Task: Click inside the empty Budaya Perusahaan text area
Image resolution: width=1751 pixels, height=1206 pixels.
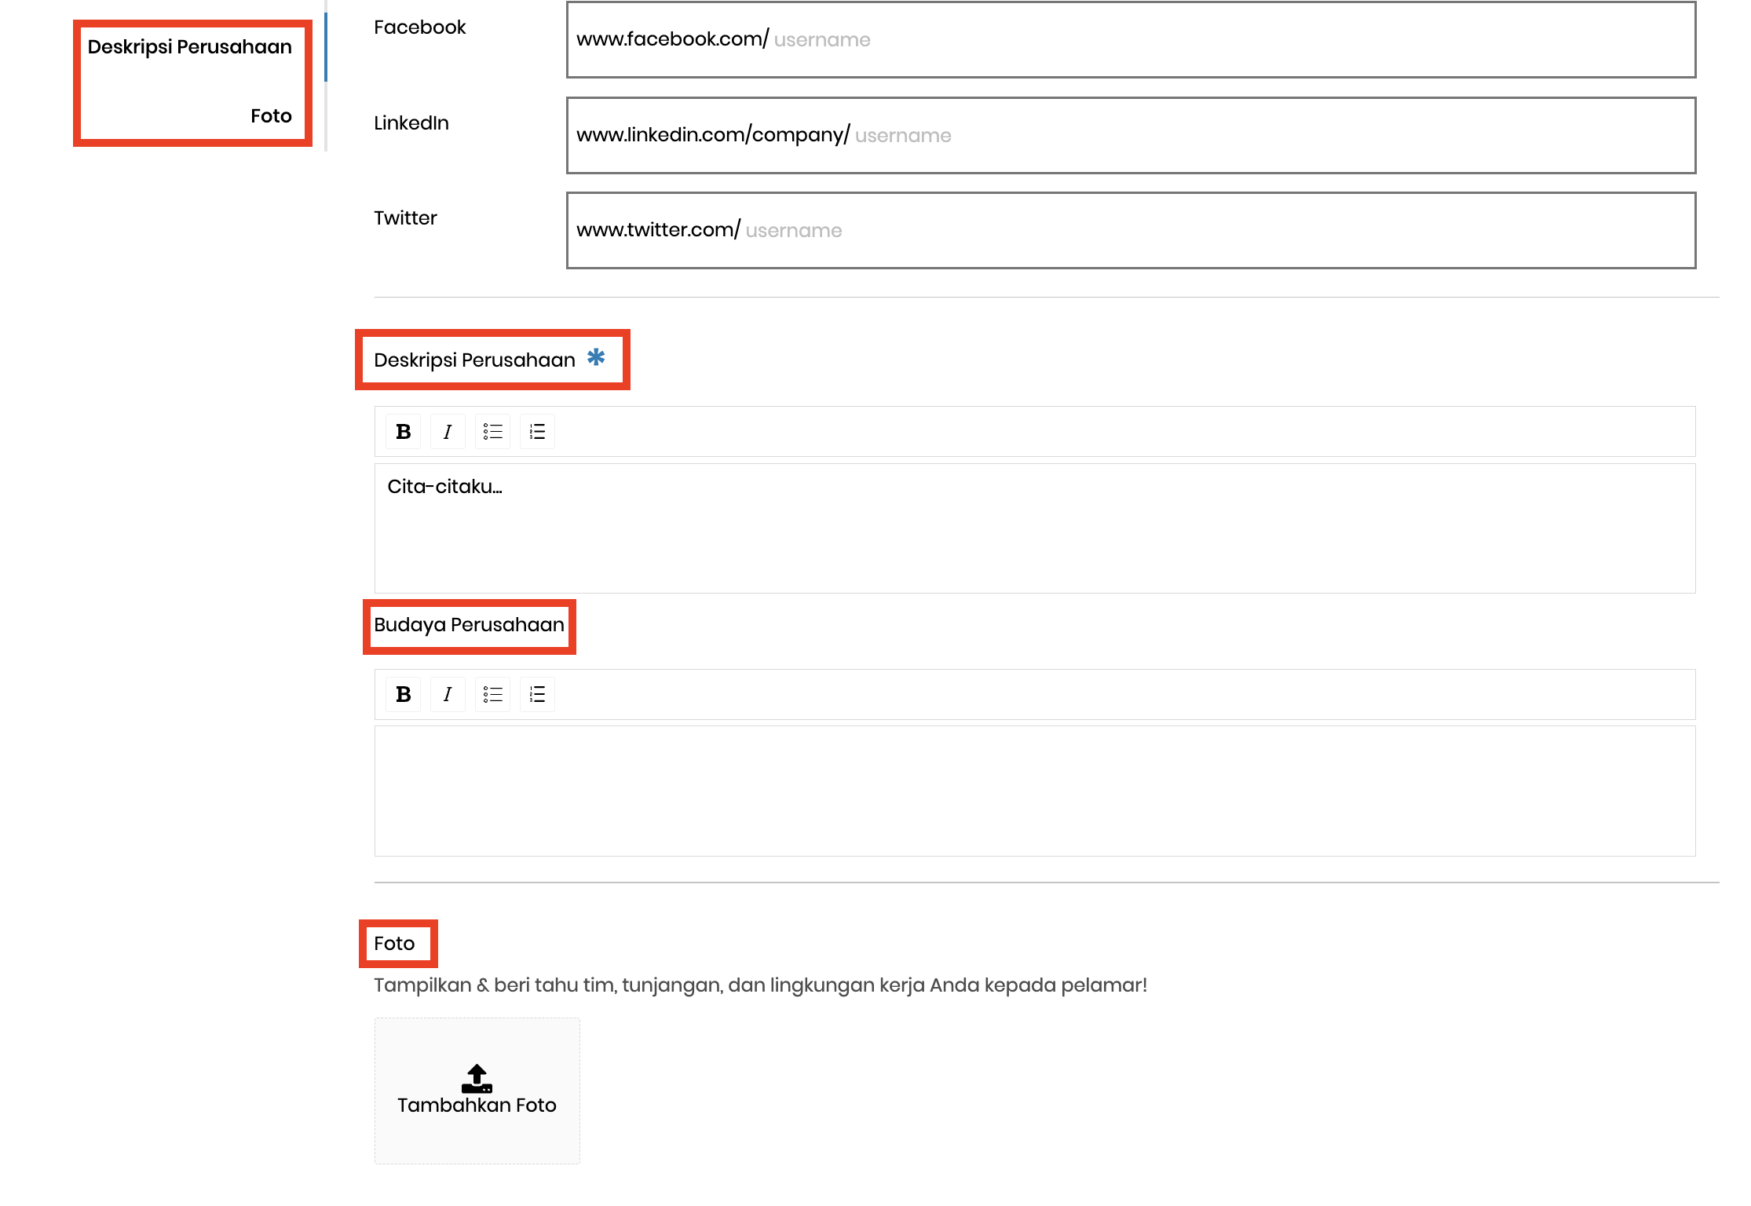Action: (1021, 789)
